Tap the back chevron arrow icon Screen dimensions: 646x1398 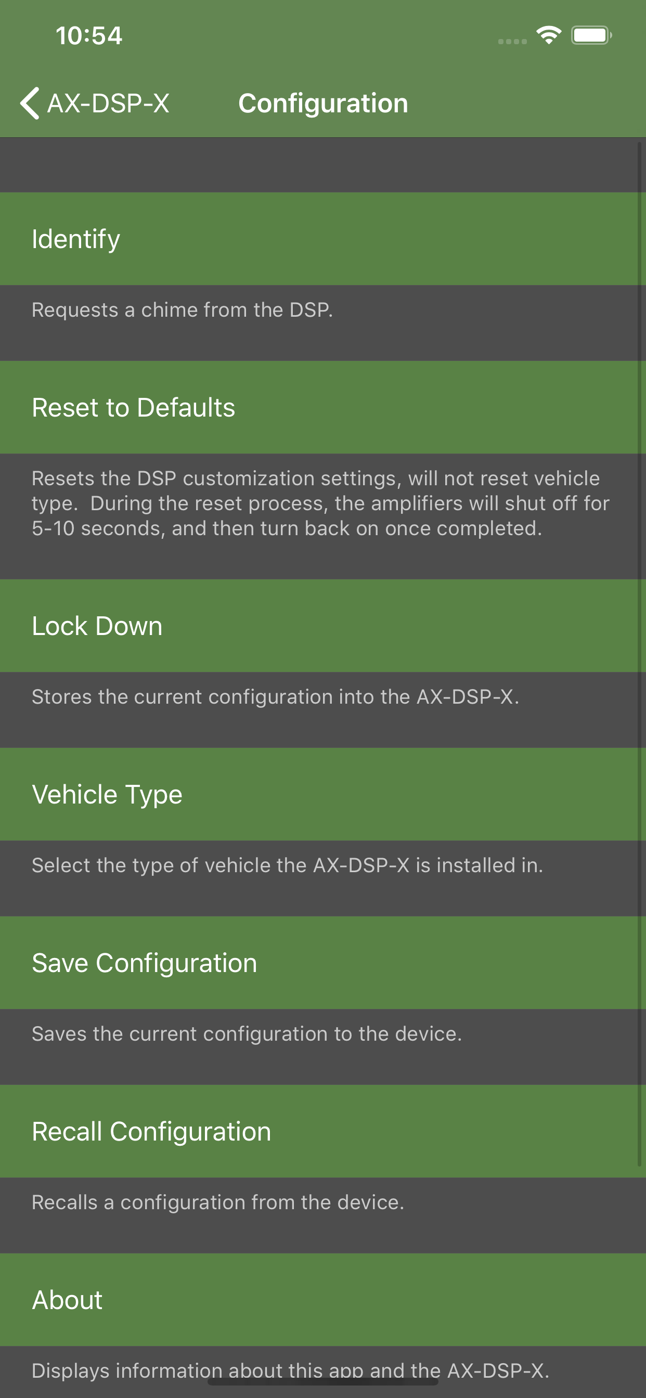point(29,103)
